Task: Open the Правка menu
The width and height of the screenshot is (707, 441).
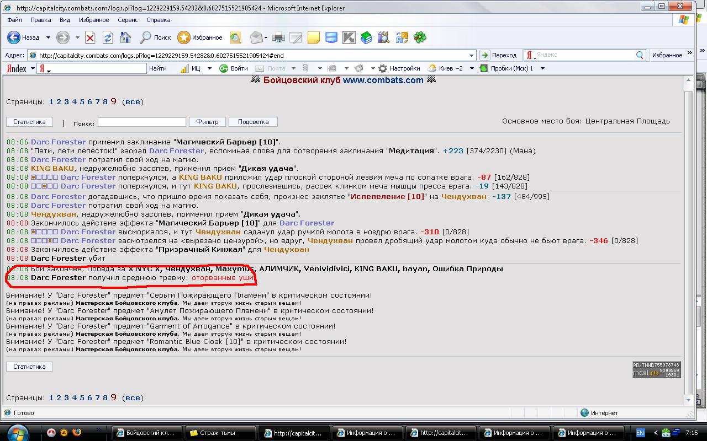Action: 41,20
